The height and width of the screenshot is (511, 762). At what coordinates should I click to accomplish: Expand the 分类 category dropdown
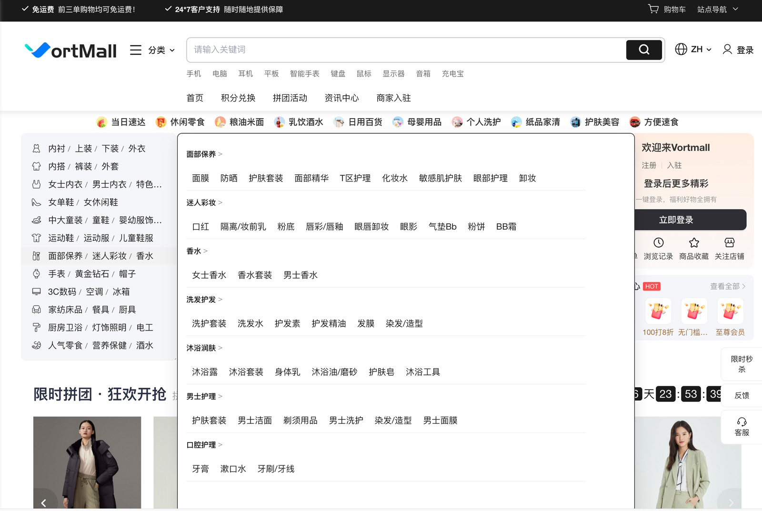[x=152, y=50]
